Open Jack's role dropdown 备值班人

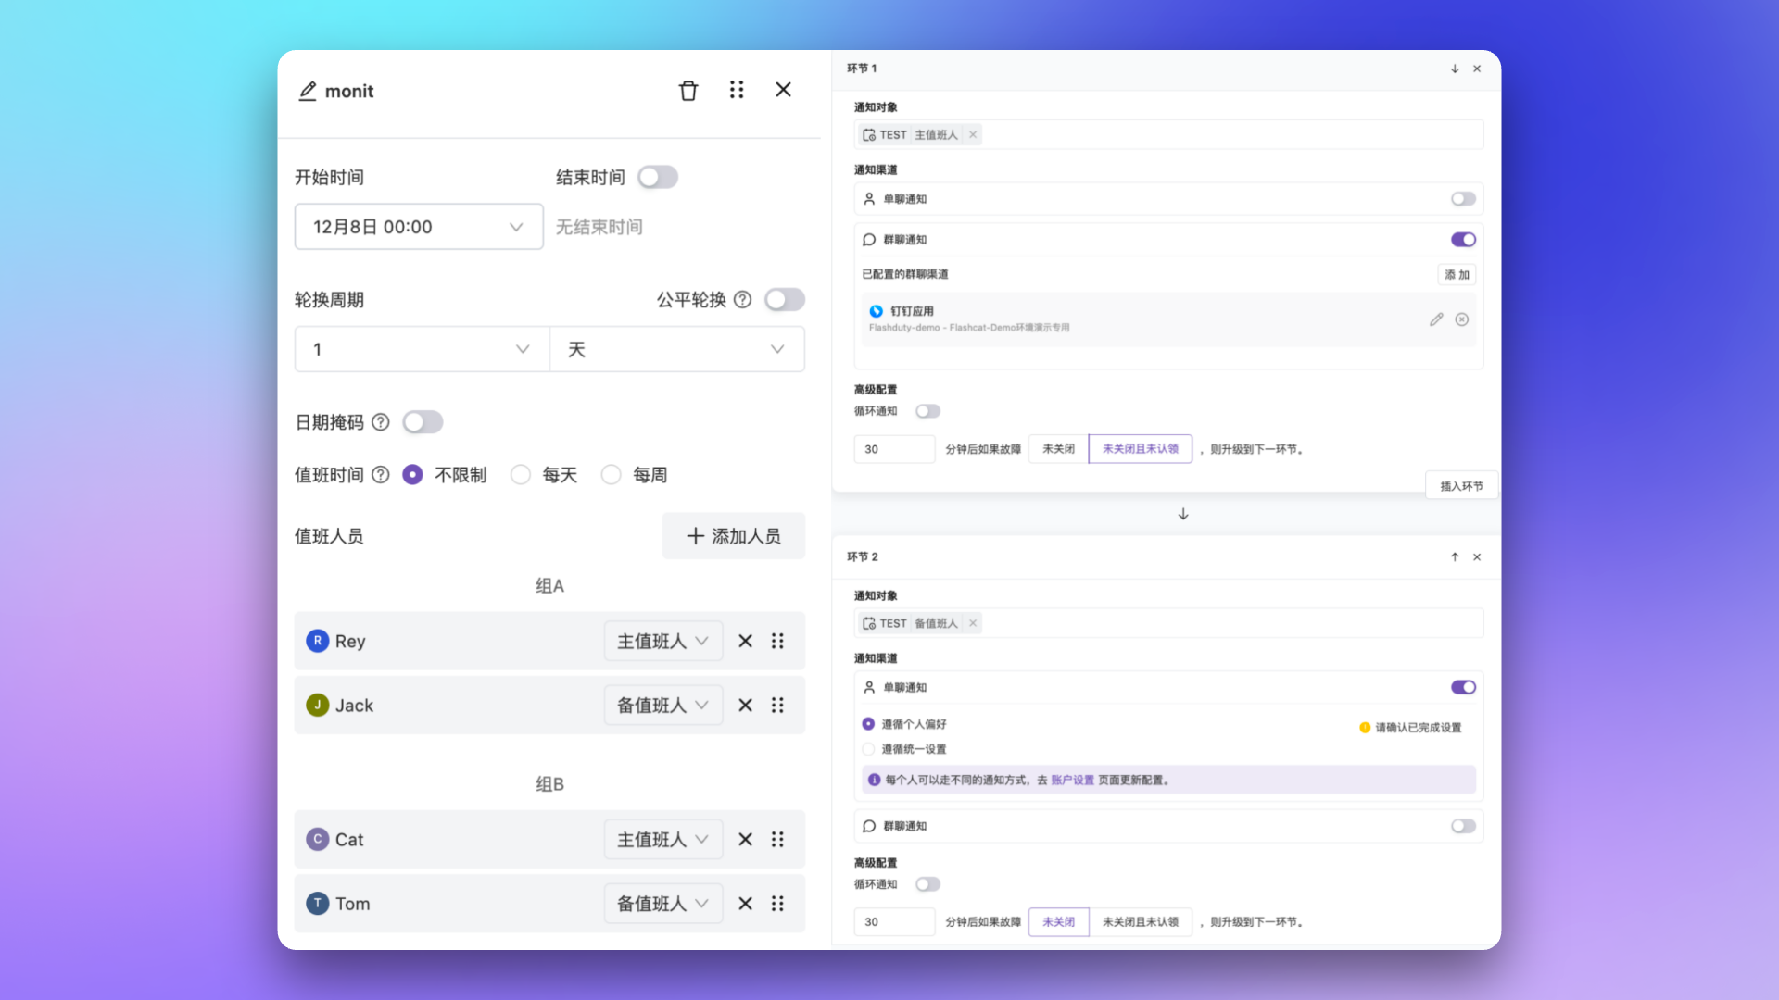662,706
